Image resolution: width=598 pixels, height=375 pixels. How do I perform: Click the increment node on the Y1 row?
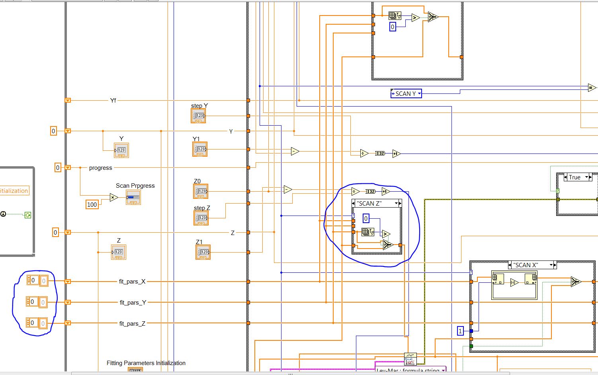click(x=396, y=153)
